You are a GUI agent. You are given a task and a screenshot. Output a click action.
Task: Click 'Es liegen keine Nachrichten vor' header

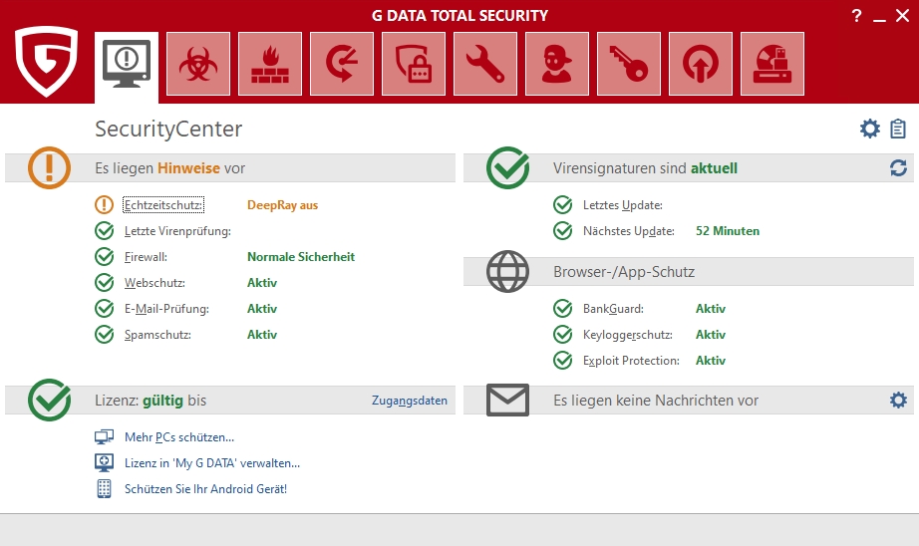click(656, 401)
